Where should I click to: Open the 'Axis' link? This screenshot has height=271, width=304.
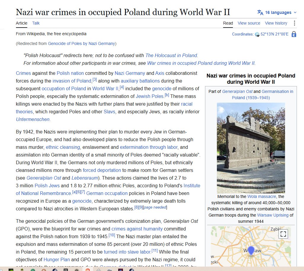coord(160,73)
